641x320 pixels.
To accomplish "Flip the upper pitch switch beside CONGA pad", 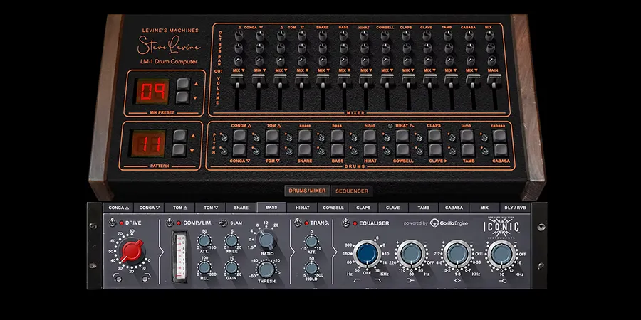I will (x=224, y=137).
